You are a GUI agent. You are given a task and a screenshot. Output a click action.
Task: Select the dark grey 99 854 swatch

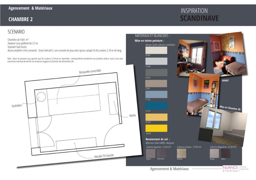pyautogui.click(x=156, y=72)
